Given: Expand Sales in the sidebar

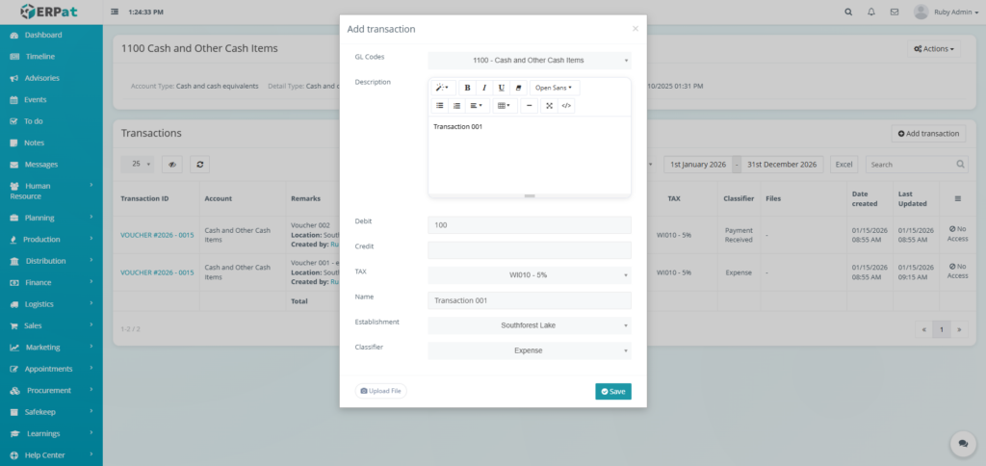Looking at the screenshot, I should (52, 325).
